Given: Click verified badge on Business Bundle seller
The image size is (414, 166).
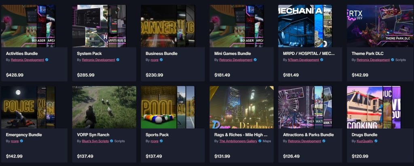Looking at the screenshot, I should [x=161, y=60].
